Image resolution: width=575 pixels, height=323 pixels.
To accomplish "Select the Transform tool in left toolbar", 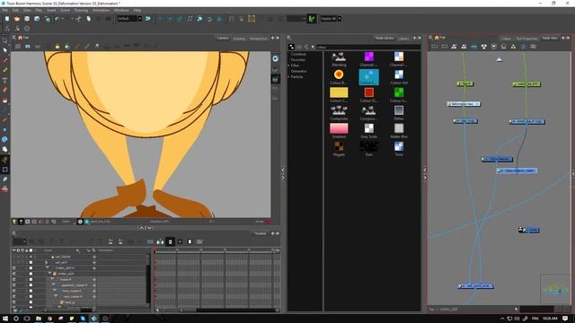I will (x=4, y=40).
